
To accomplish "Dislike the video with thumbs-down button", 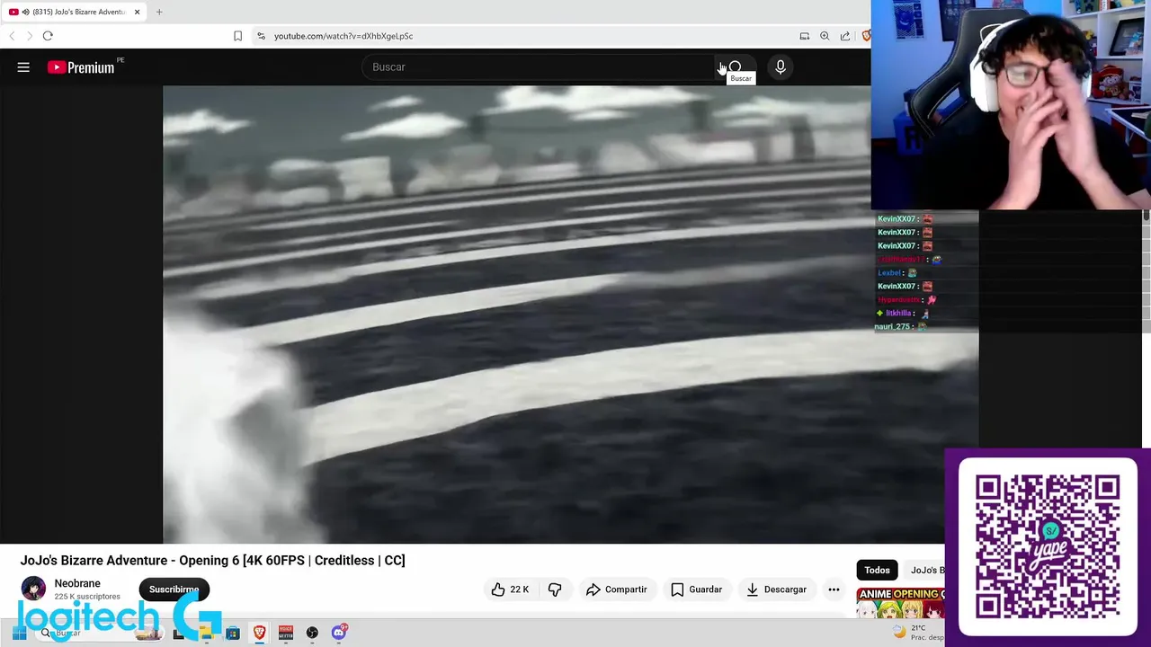I will pos(555,589).
